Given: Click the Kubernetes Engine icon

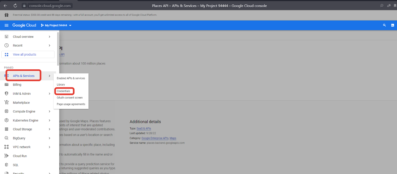Looking at the screenshot, I should (6, 120).
